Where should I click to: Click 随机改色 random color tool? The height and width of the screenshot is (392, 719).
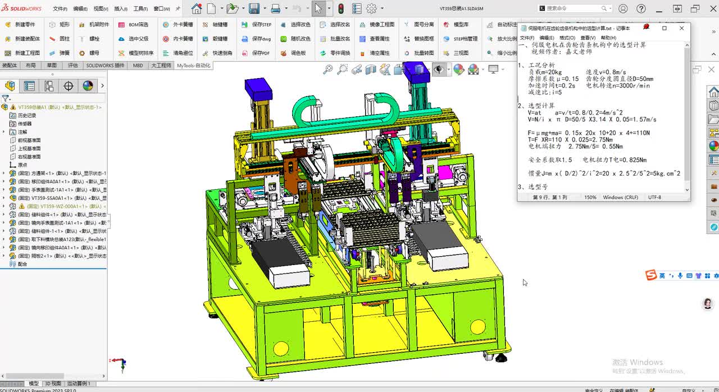[x=295, y=39]
